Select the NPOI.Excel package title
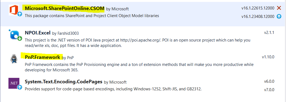The height and width of the screenshot is (102, 286). 38,33
